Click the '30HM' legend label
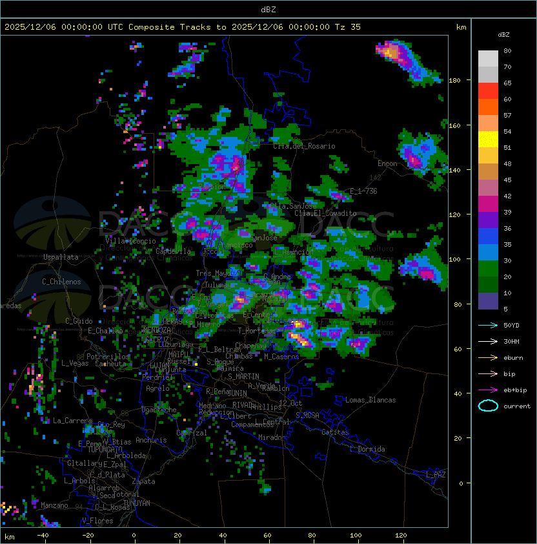This screenshot has width=537, height=544. coord(511,341)
